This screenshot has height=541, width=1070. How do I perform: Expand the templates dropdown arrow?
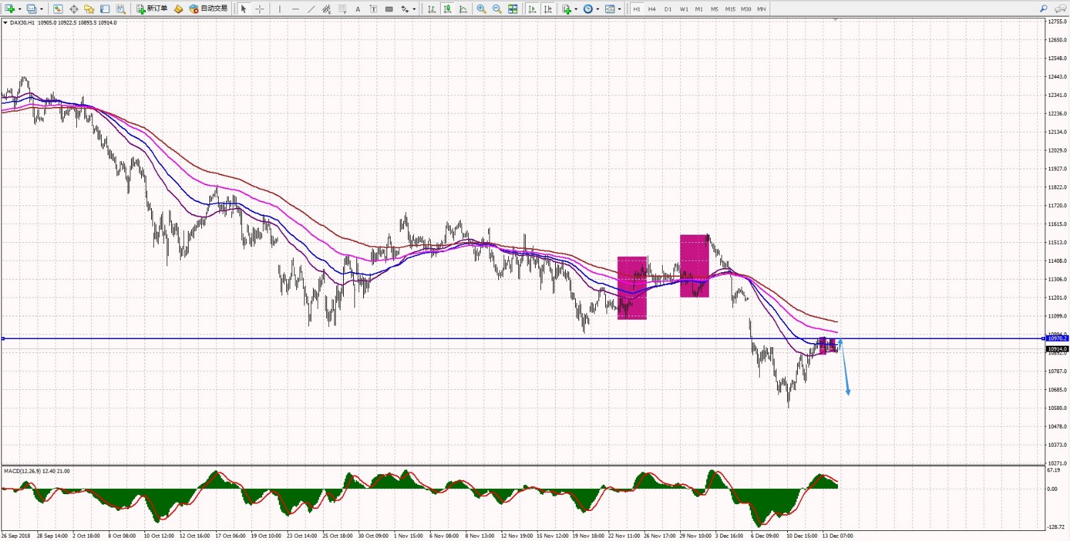(619, 9)
